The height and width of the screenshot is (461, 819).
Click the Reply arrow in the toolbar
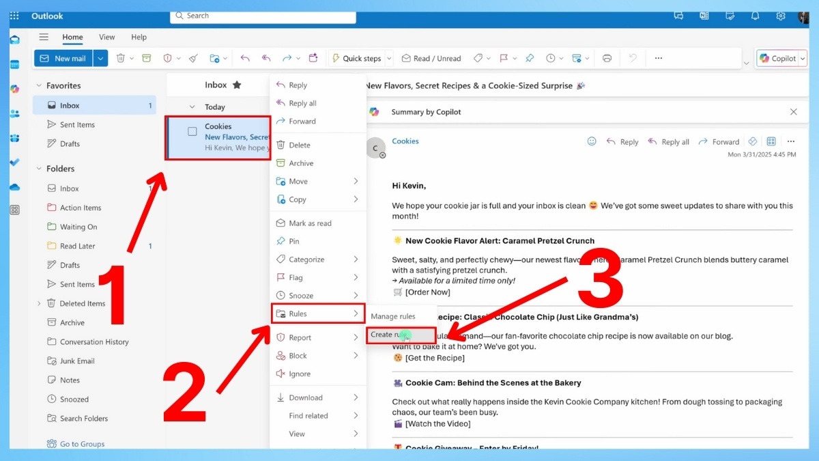click(x=245, y=58)
